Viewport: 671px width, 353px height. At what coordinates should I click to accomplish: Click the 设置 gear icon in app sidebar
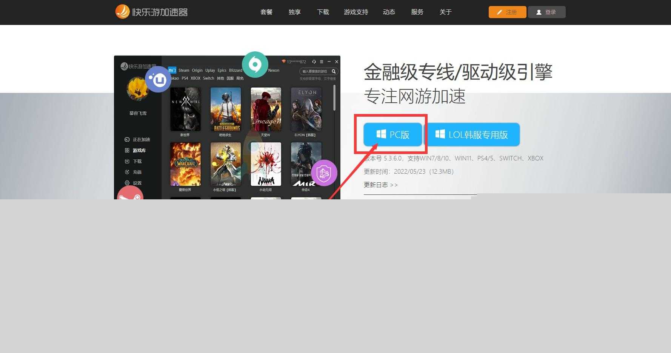pos(127,183)
